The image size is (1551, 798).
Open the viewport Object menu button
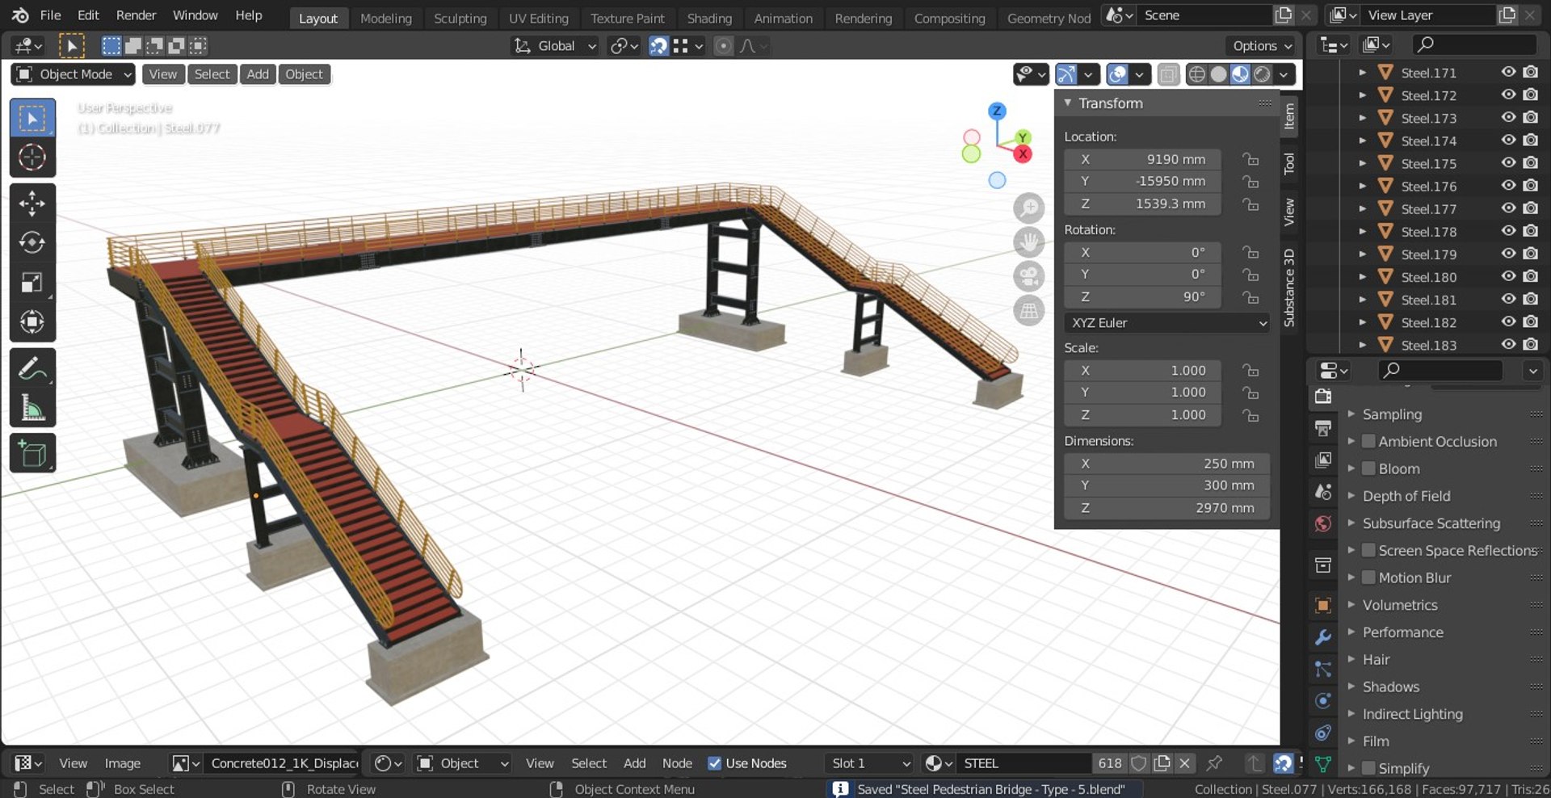coord(304,74)
